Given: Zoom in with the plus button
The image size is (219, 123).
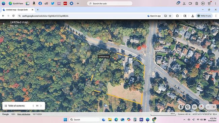Looking at the screenshot, I should tap(214, 107).
